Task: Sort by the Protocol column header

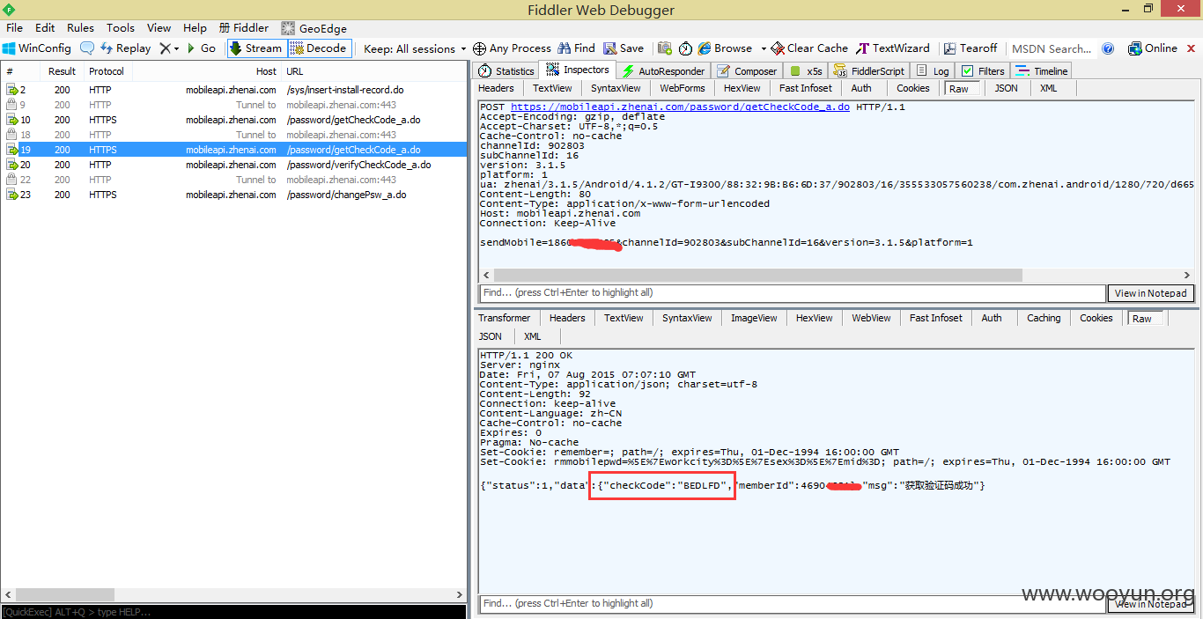Action: (x=107, y=71)
